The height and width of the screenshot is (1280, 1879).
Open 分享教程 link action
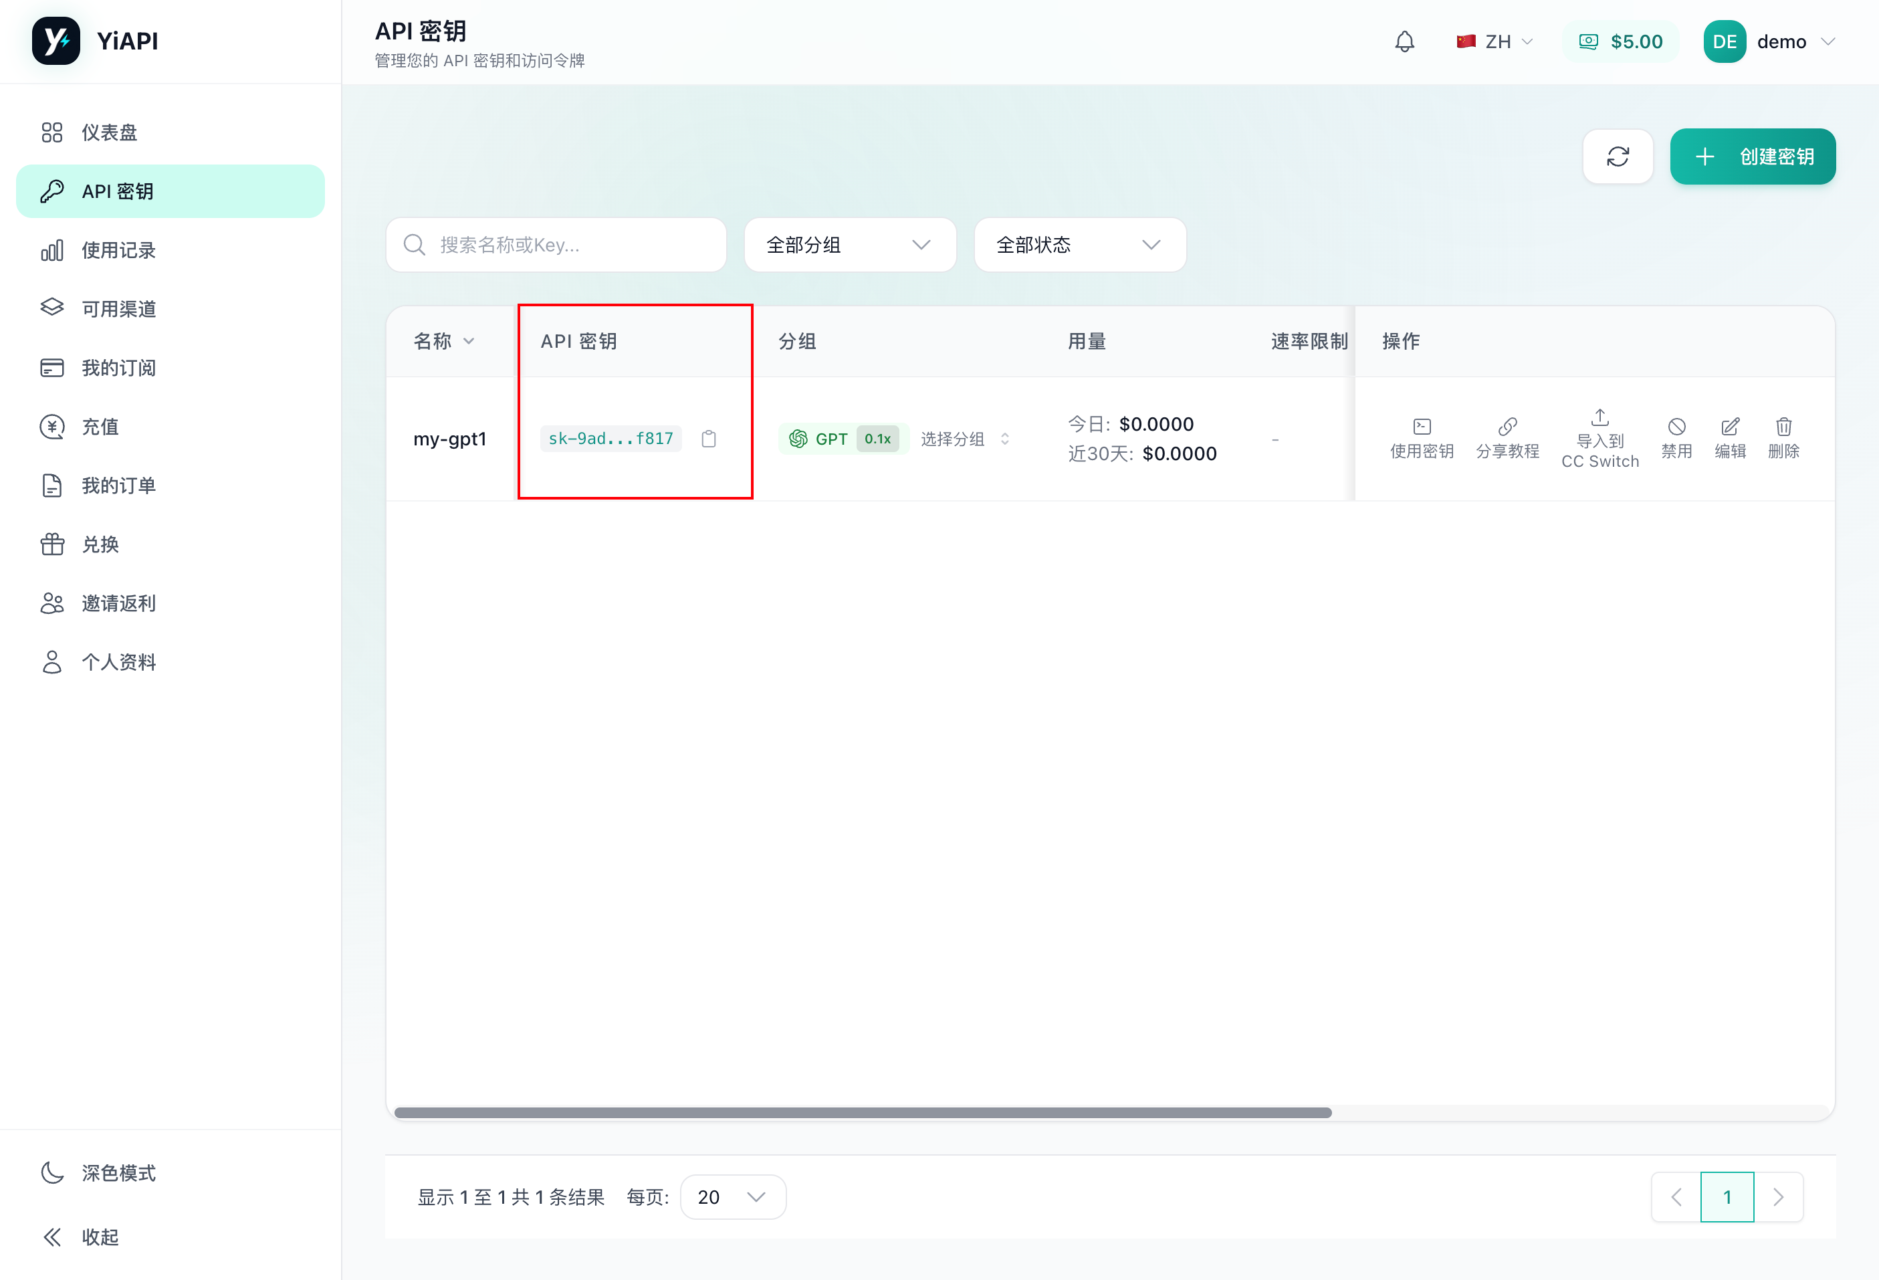pos(1507,438)
